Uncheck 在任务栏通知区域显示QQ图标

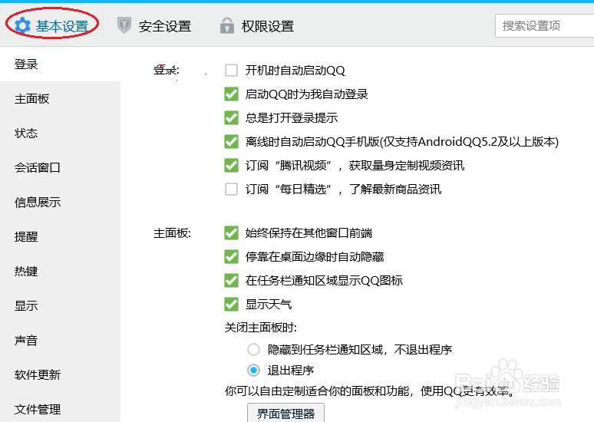231,280
